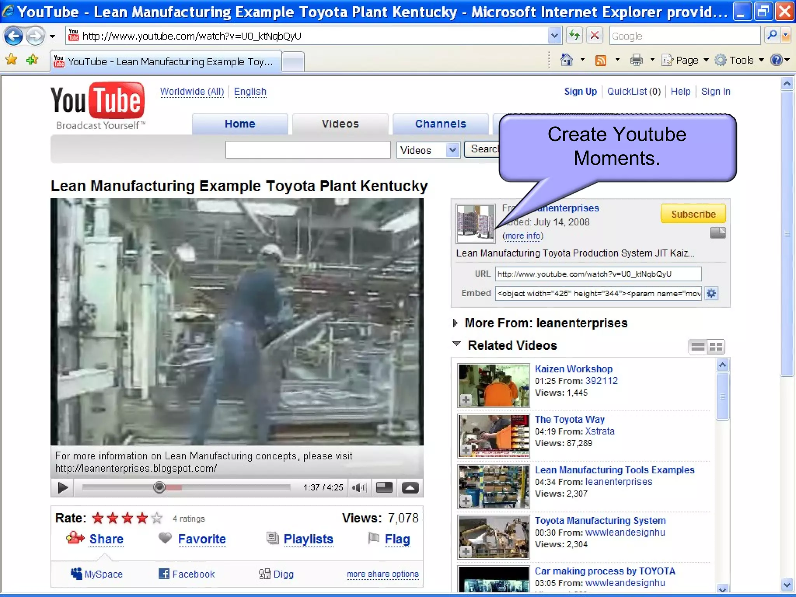The width and height of the screenshot is (796, 597).
Task: Open the Tools menu
Action: click(740, 60)
